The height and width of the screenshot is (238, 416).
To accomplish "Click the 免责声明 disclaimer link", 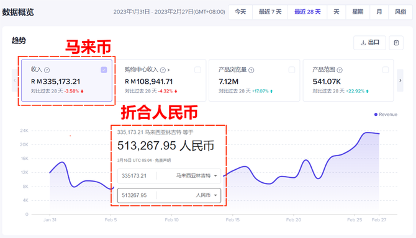I will (163, 161).
